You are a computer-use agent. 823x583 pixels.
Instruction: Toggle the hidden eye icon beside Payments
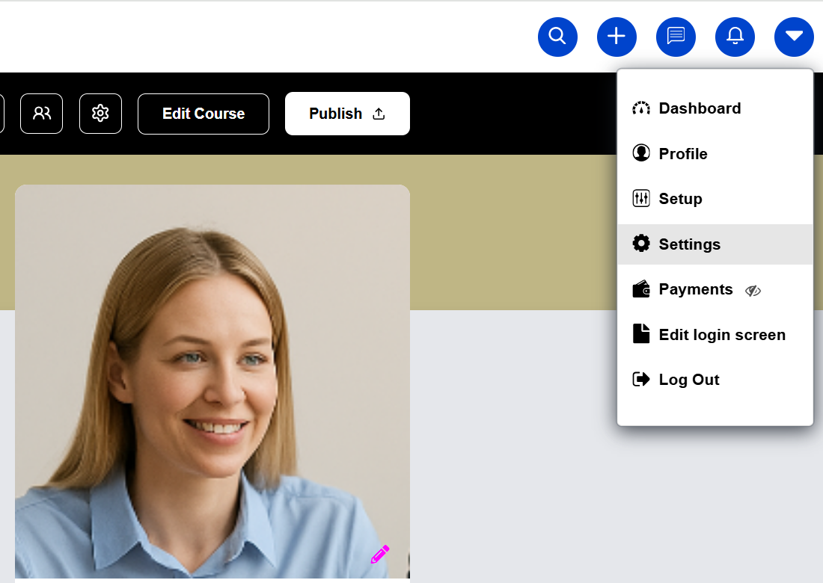click(x=753, y=291)
